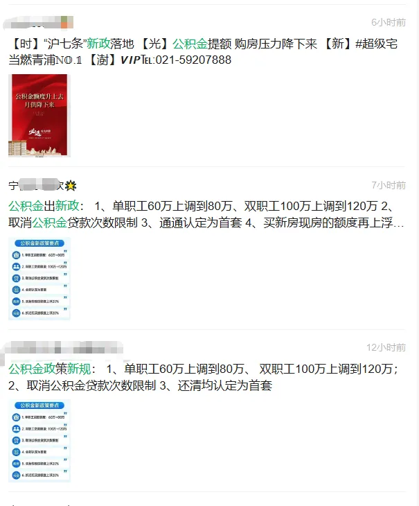Open the #超级宅 hashtag in the first post
Screen dimensions: 419x506
click(376, 44)
